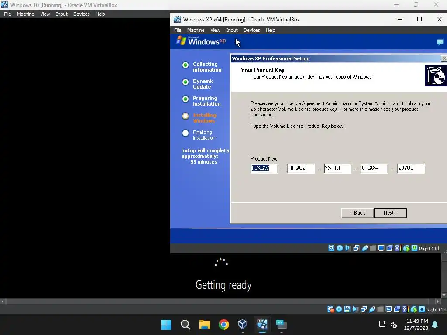Open VirtualBox Manager from taskbar
447x335 pixels.
243,325
